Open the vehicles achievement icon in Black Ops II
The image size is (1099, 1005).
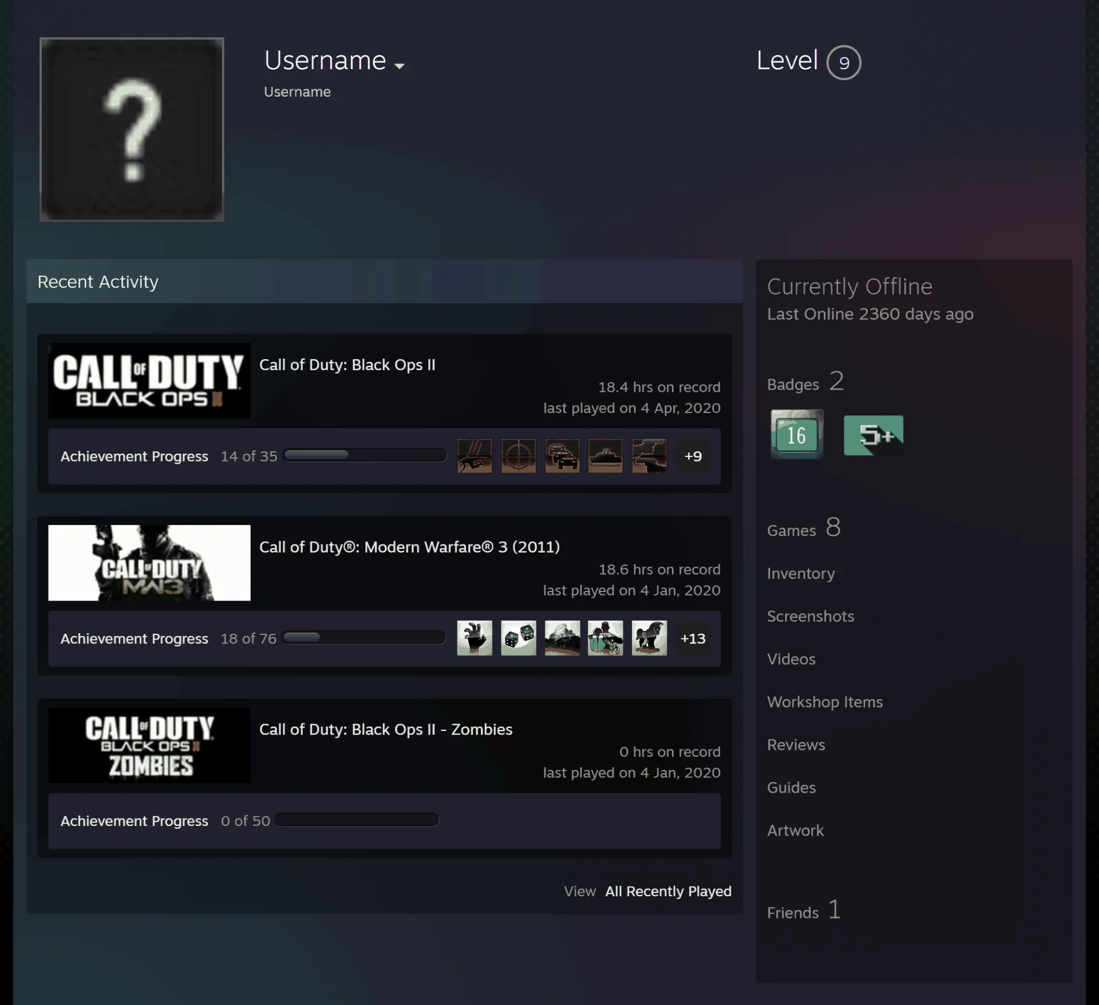point(562,456)
